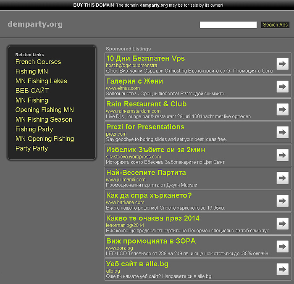This screenshot has width=294, height=284.
Task: Click lenorman.bg/2014 URL
Action: coord(125,225)
